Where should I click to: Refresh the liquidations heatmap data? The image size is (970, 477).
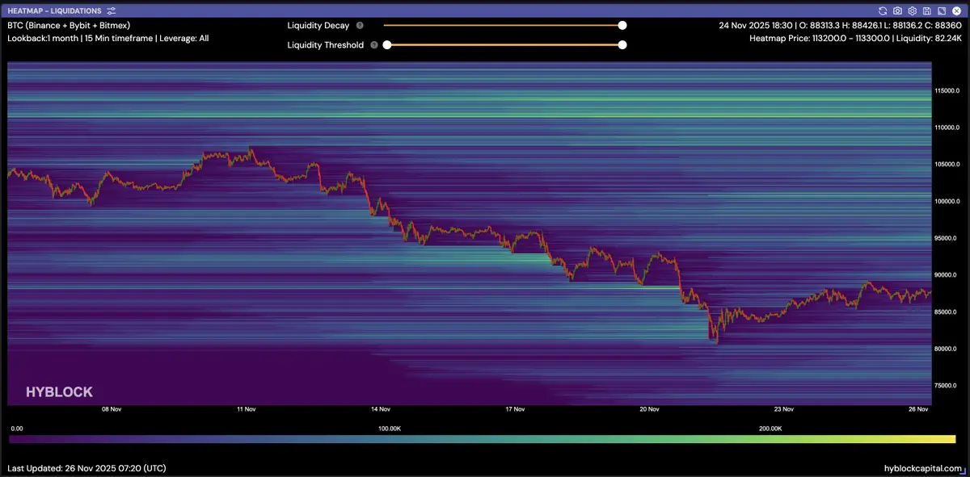[x=883, y=11]
